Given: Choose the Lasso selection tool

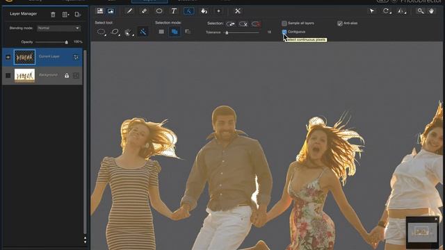Looking at the screenshot, I should click(x=115, y=32).
